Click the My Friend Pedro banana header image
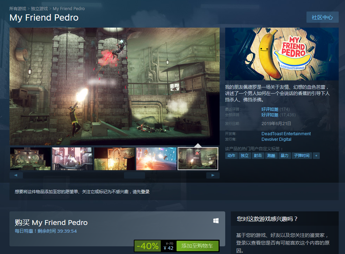Image resolution: width=345 pixels, height=254 pixels. [282, 54]
